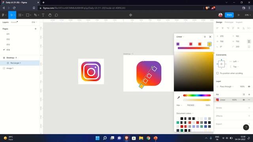Open File Explorer from taskbar

141,138
